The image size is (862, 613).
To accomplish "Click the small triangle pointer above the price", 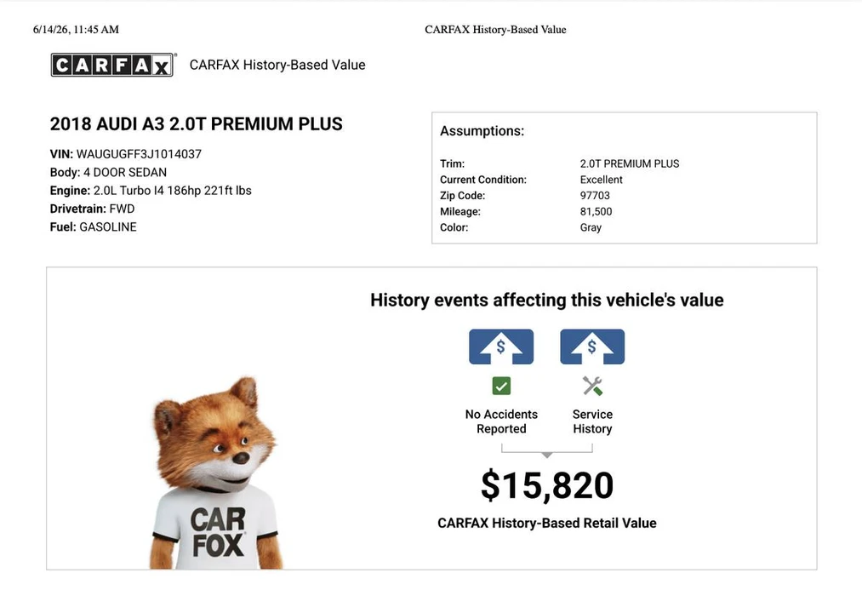I will pos(546,455).
